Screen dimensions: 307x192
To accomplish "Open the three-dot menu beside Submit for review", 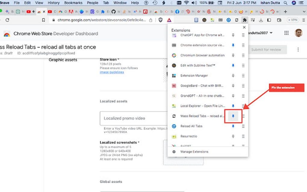I will click(x=298, y=50).
